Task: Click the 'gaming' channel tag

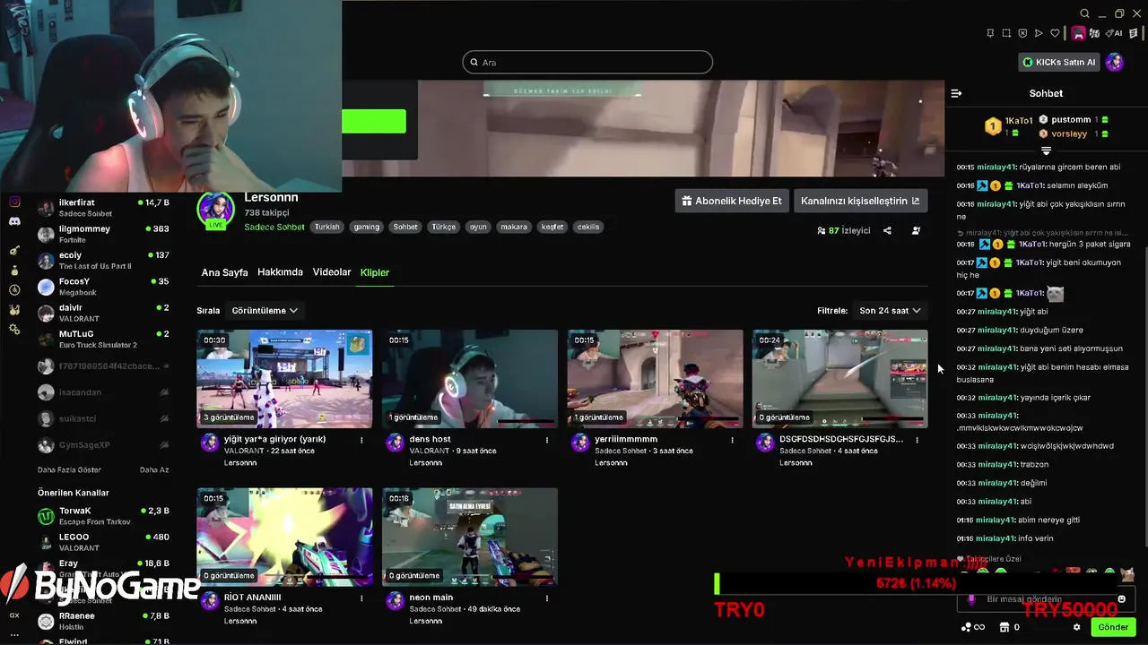Action: (366, 227)
